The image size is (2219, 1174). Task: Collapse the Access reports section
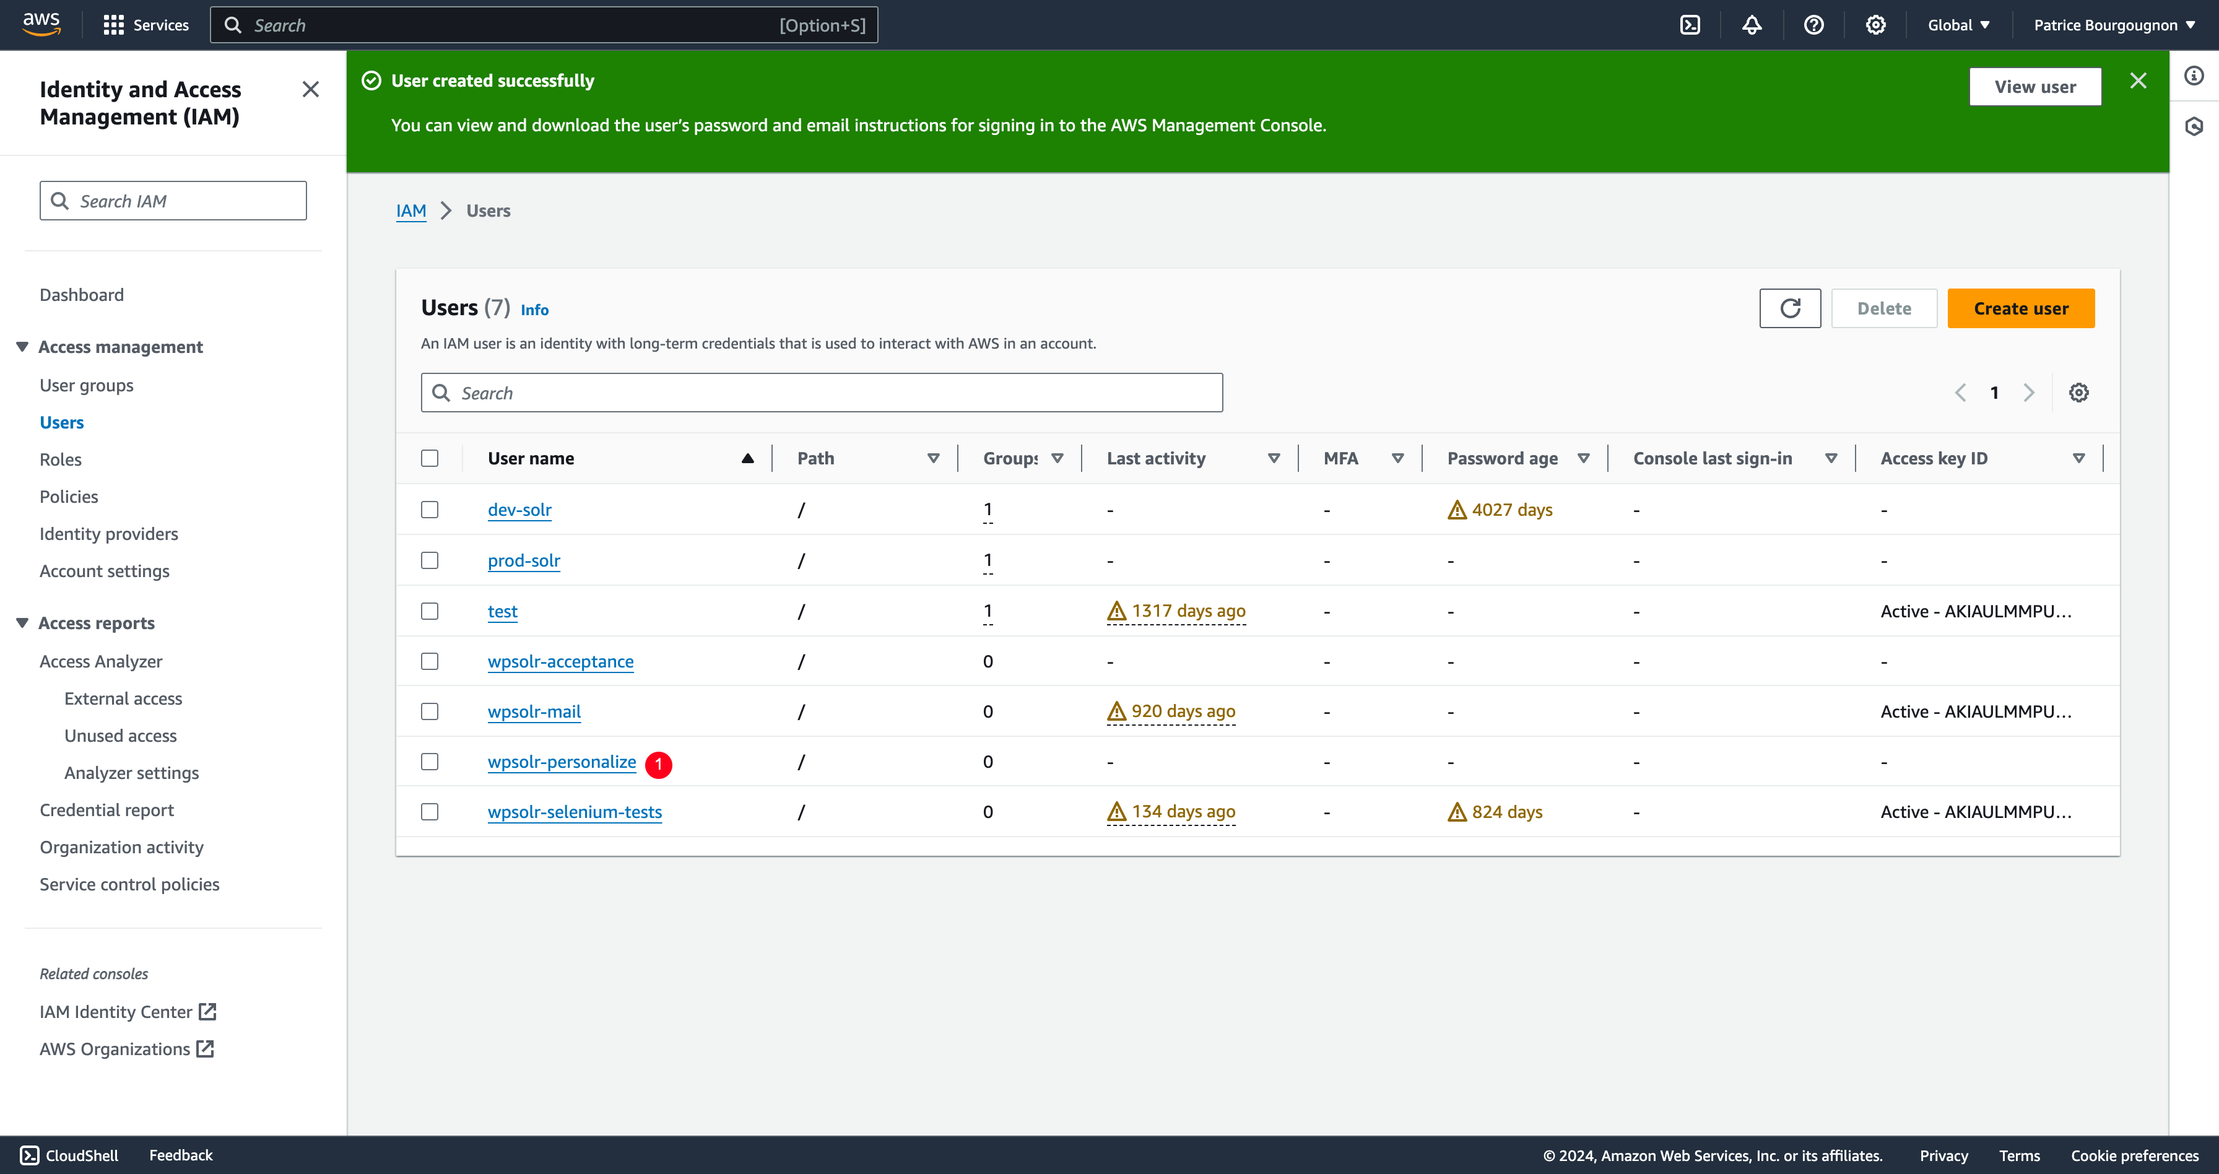[22, 623]
